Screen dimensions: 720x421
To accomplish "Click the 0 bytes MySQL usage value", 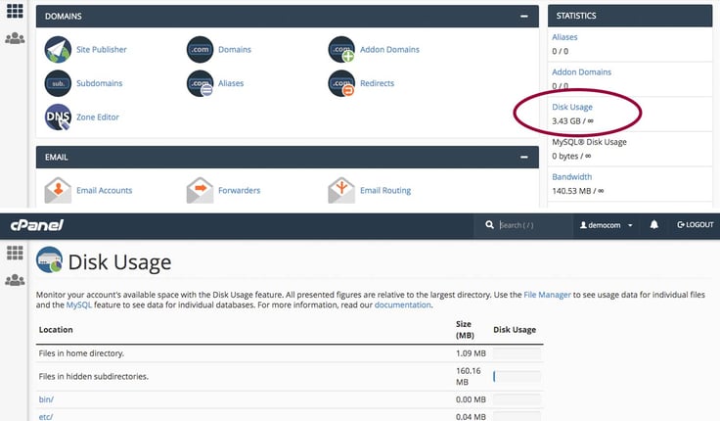I will point(571,156).
